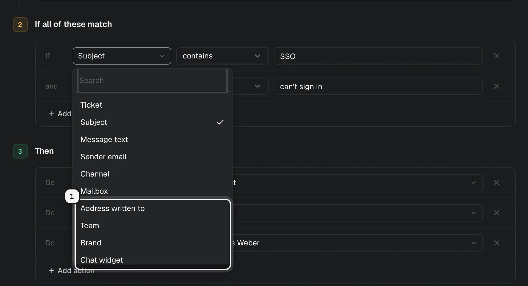
Task: Select the Mailbox option
Action: tap(152, 191)
